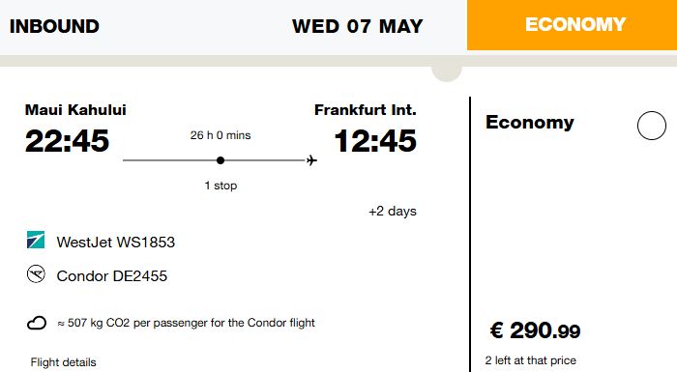The width and height of the screenshot is (677, 372).
Task: Click the 22:45 departure time
Action: coord(67,141)
